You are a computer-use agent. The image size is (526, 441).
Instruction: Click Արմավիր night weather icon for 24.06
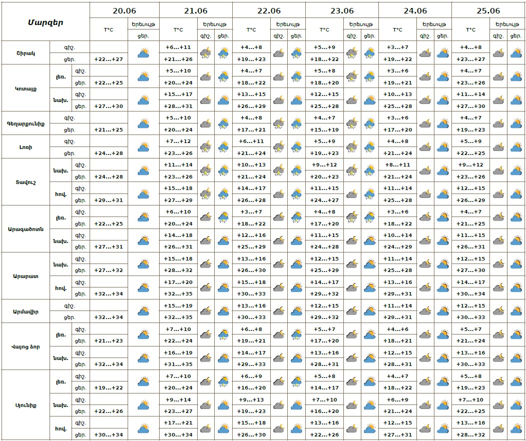[x=425, y=311]
